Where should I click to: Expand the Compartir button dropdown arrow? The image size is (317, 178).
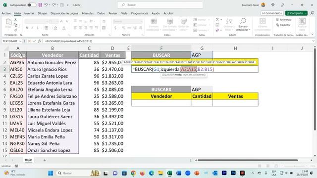point(306,13)
